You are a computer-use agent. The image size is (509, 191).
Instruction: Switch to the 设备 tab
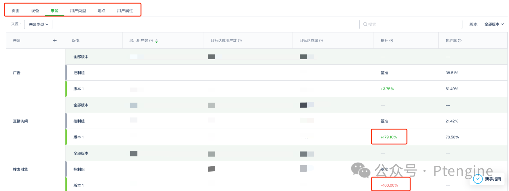(35, 11)
